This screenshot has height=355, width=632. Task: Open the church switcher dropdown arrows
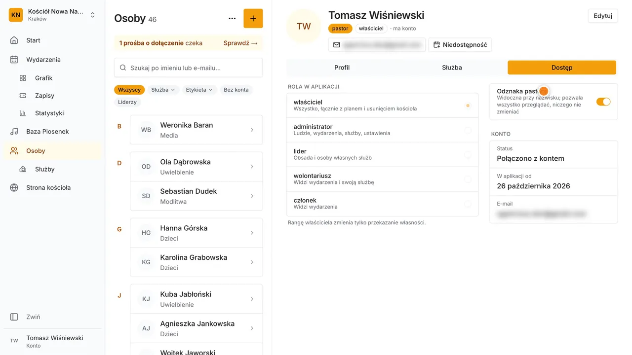(92, 15)
